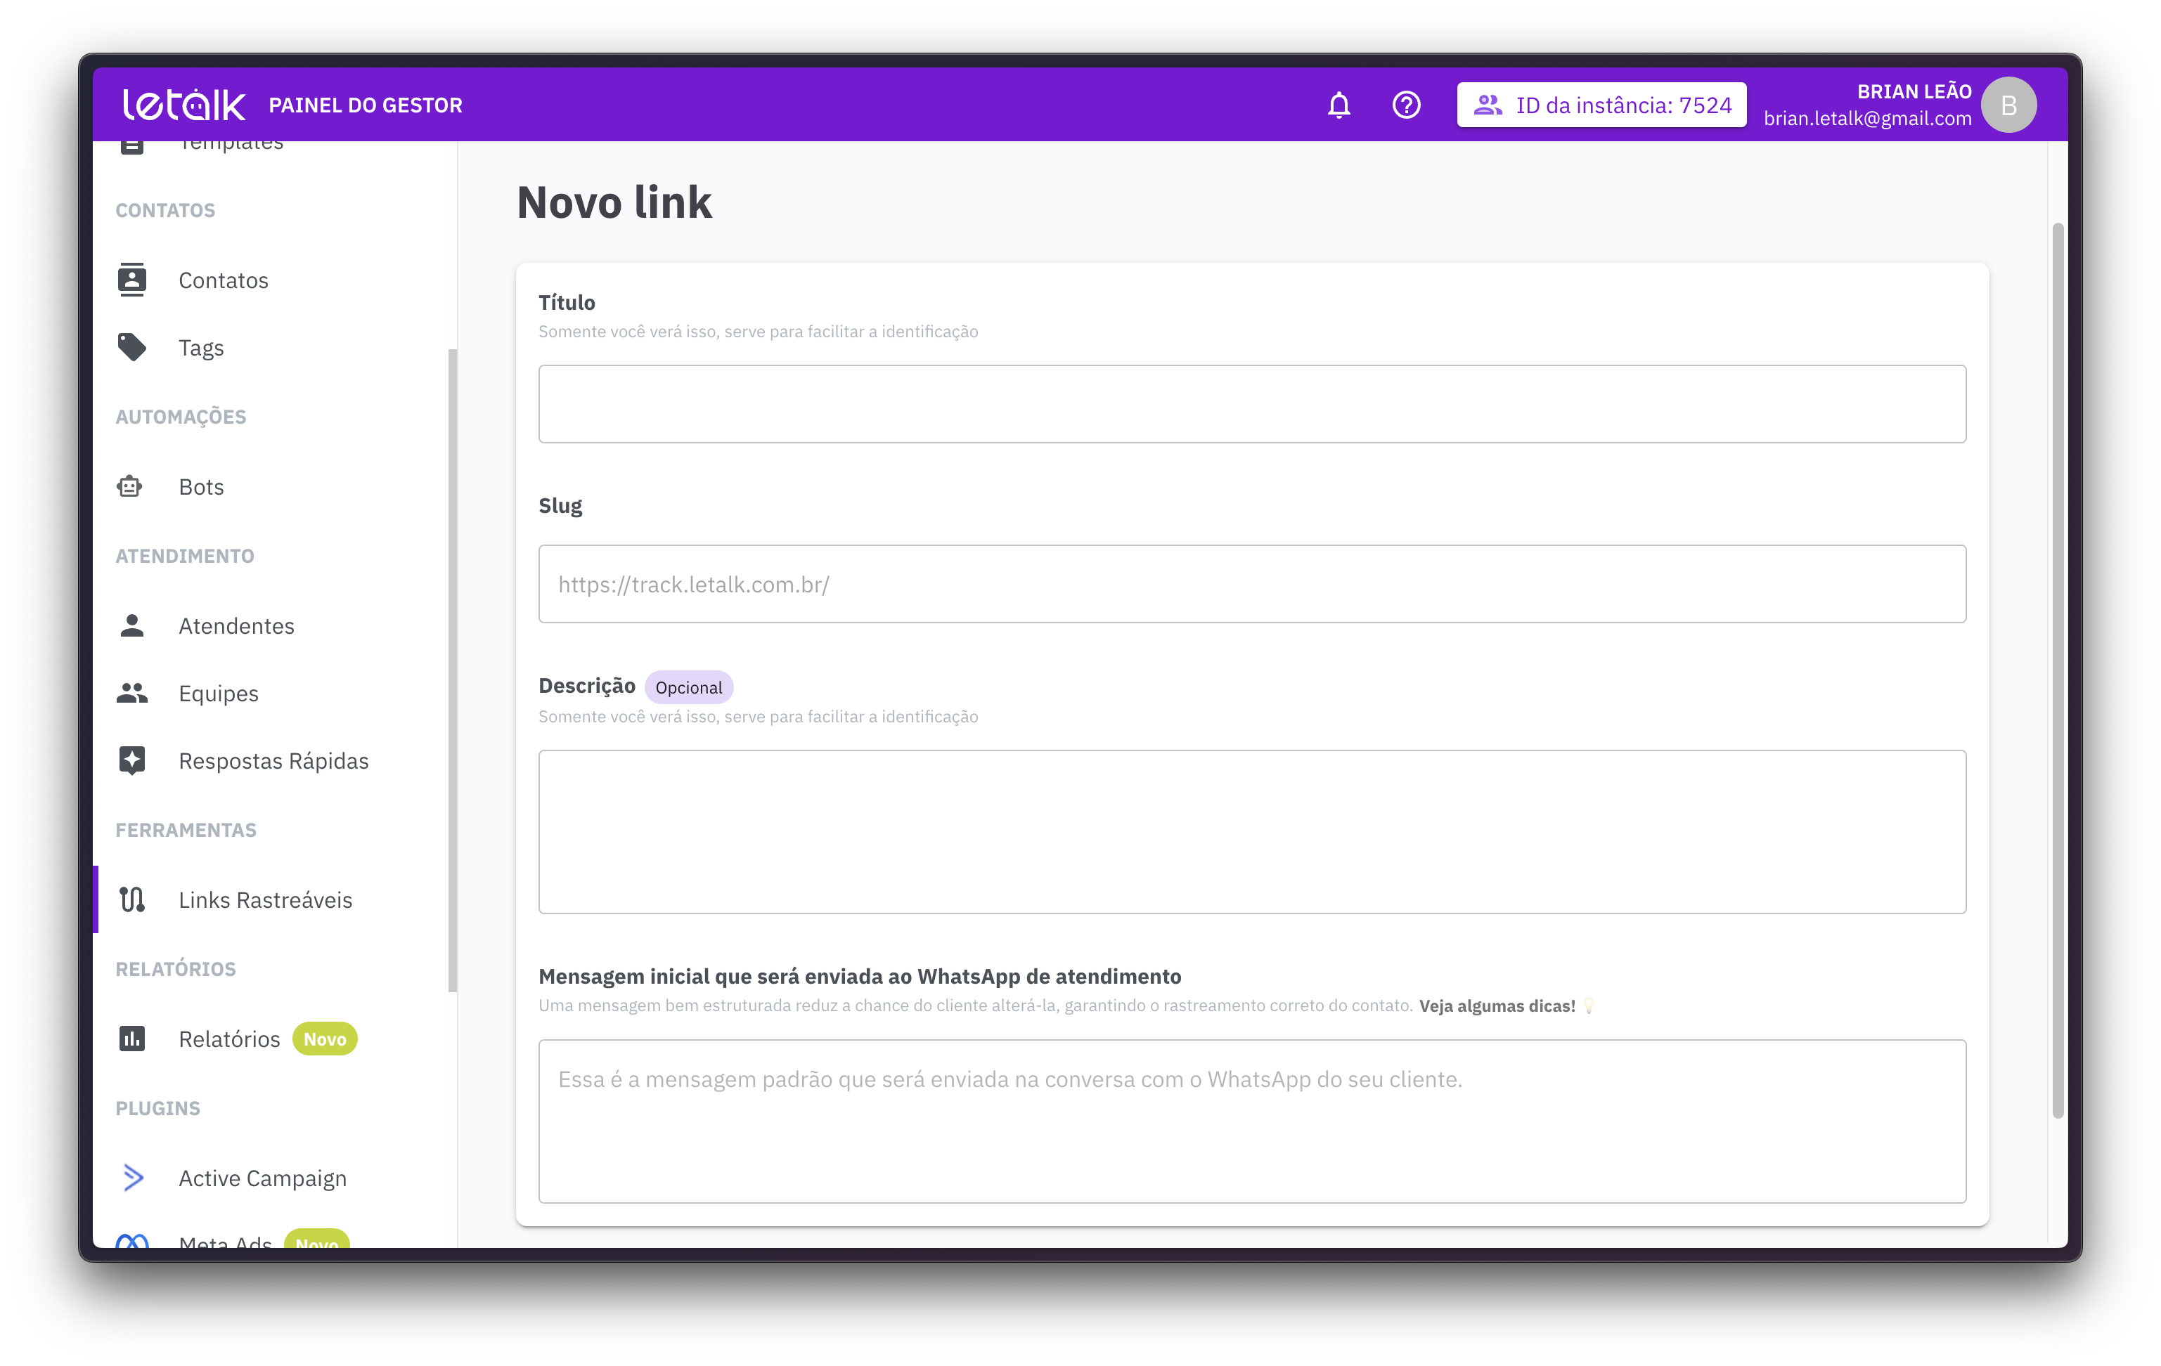Click the Tags label icon
2161x1366 pixels.
click(x=132, y=347)
